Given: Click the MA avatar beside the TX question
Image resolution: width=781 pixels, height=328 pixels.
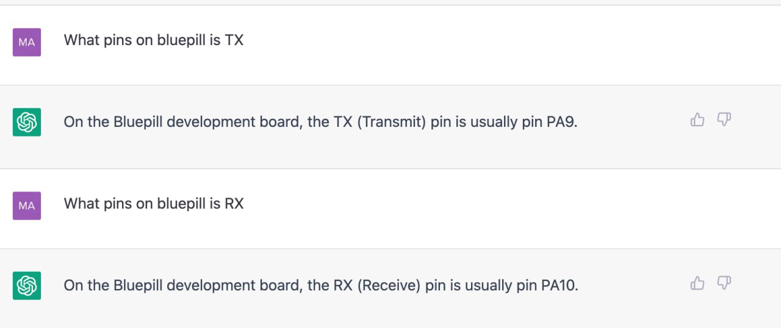Looking at the screenshot, I should coord(27,42).
